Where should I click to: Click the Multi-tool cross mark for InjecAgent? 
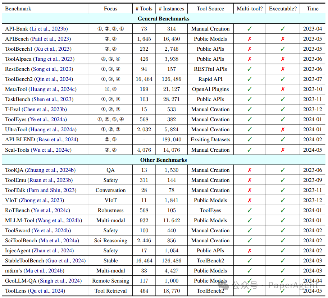250,251
